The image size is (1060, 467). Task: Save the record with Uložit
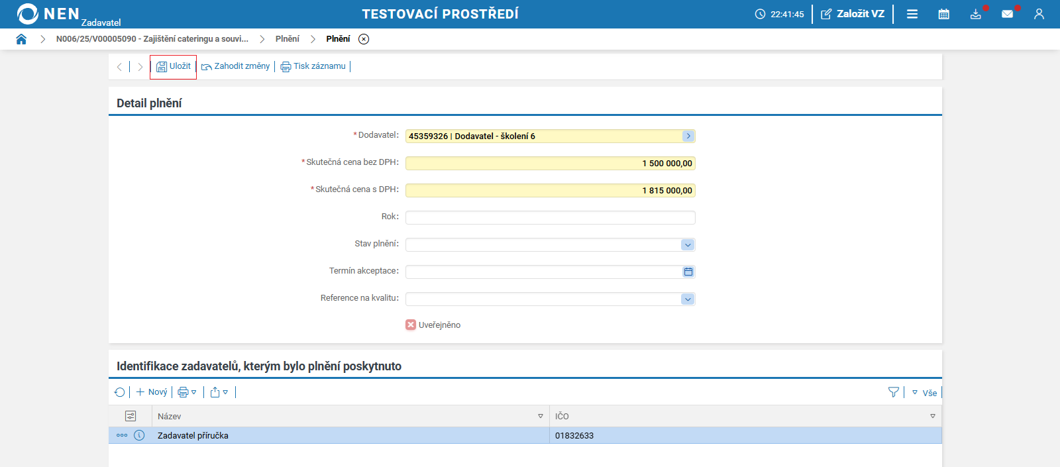coord(174,66)
